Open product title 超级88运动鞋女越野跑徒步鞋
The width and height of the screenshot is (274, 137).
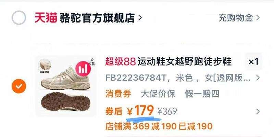(x=169, y=62)
